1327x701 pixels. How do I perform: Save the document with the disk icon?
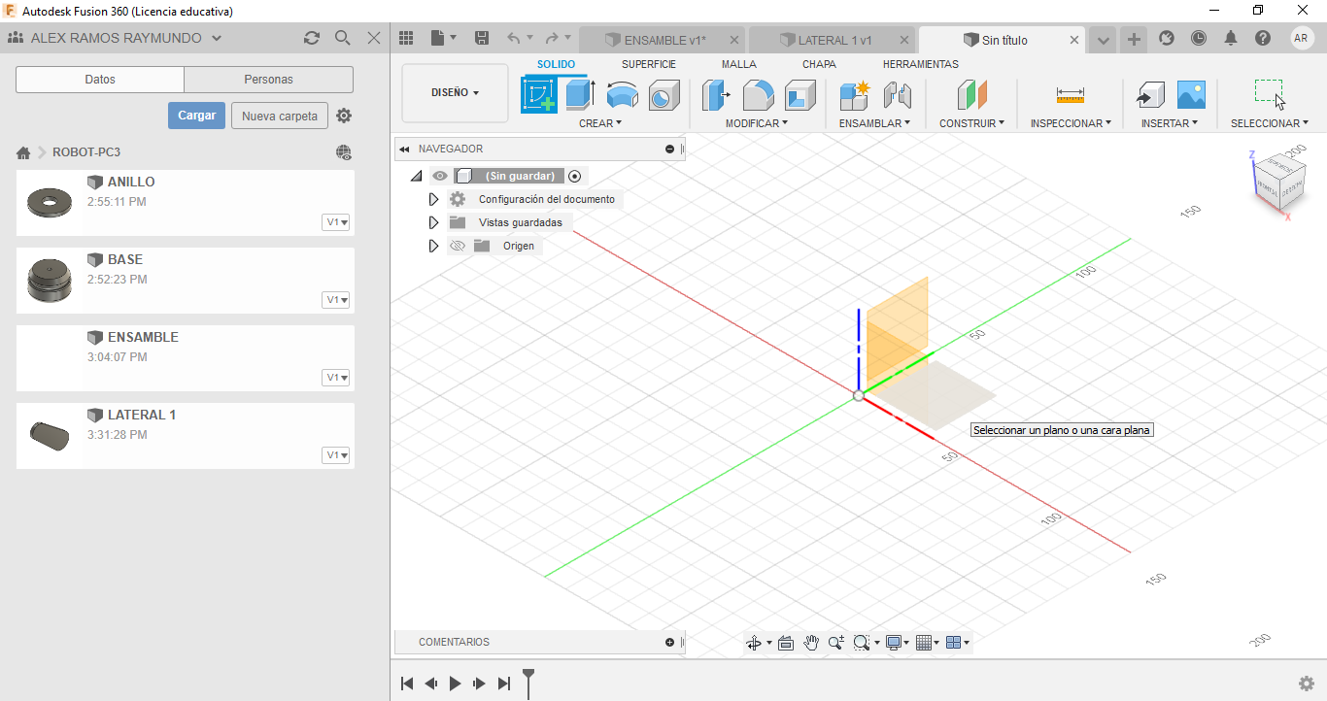point(482,38)
